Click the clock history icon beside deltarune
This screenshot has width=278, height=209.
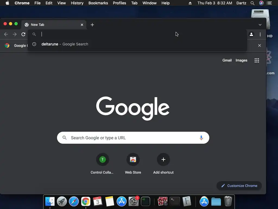point(34,44)
